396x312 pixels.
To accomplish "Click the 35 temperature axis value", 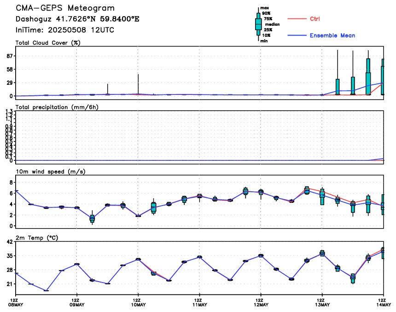I will (10, 256).
